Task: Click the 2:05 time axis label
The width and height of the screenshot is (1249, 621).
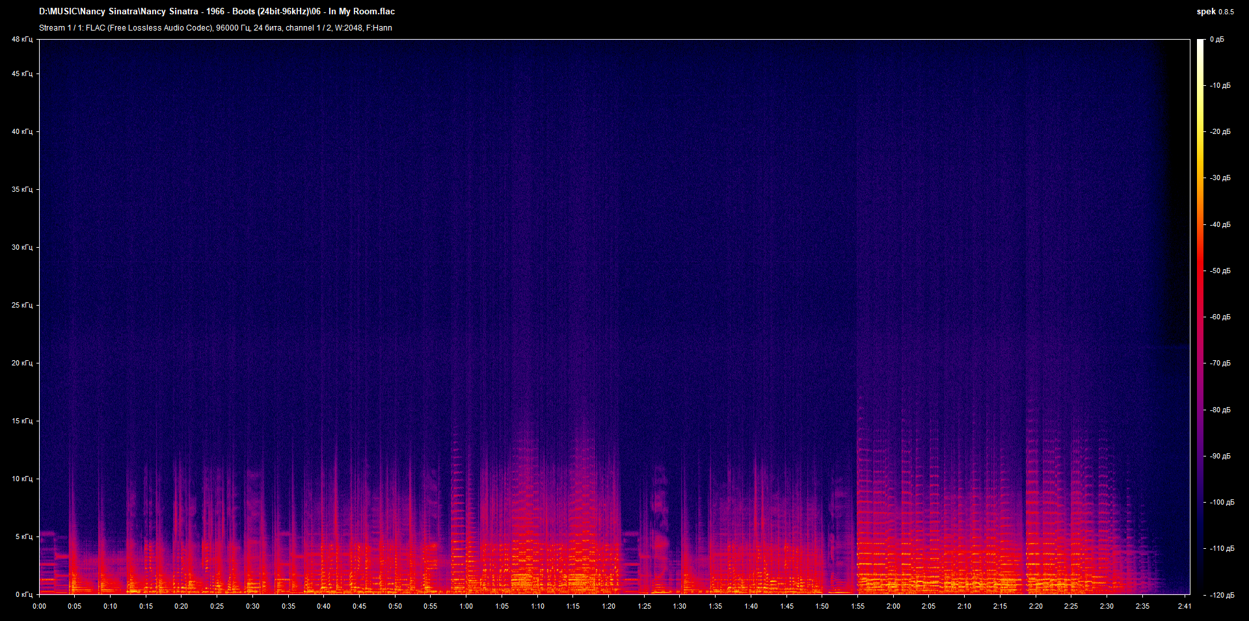Action: tap(929, 606)
